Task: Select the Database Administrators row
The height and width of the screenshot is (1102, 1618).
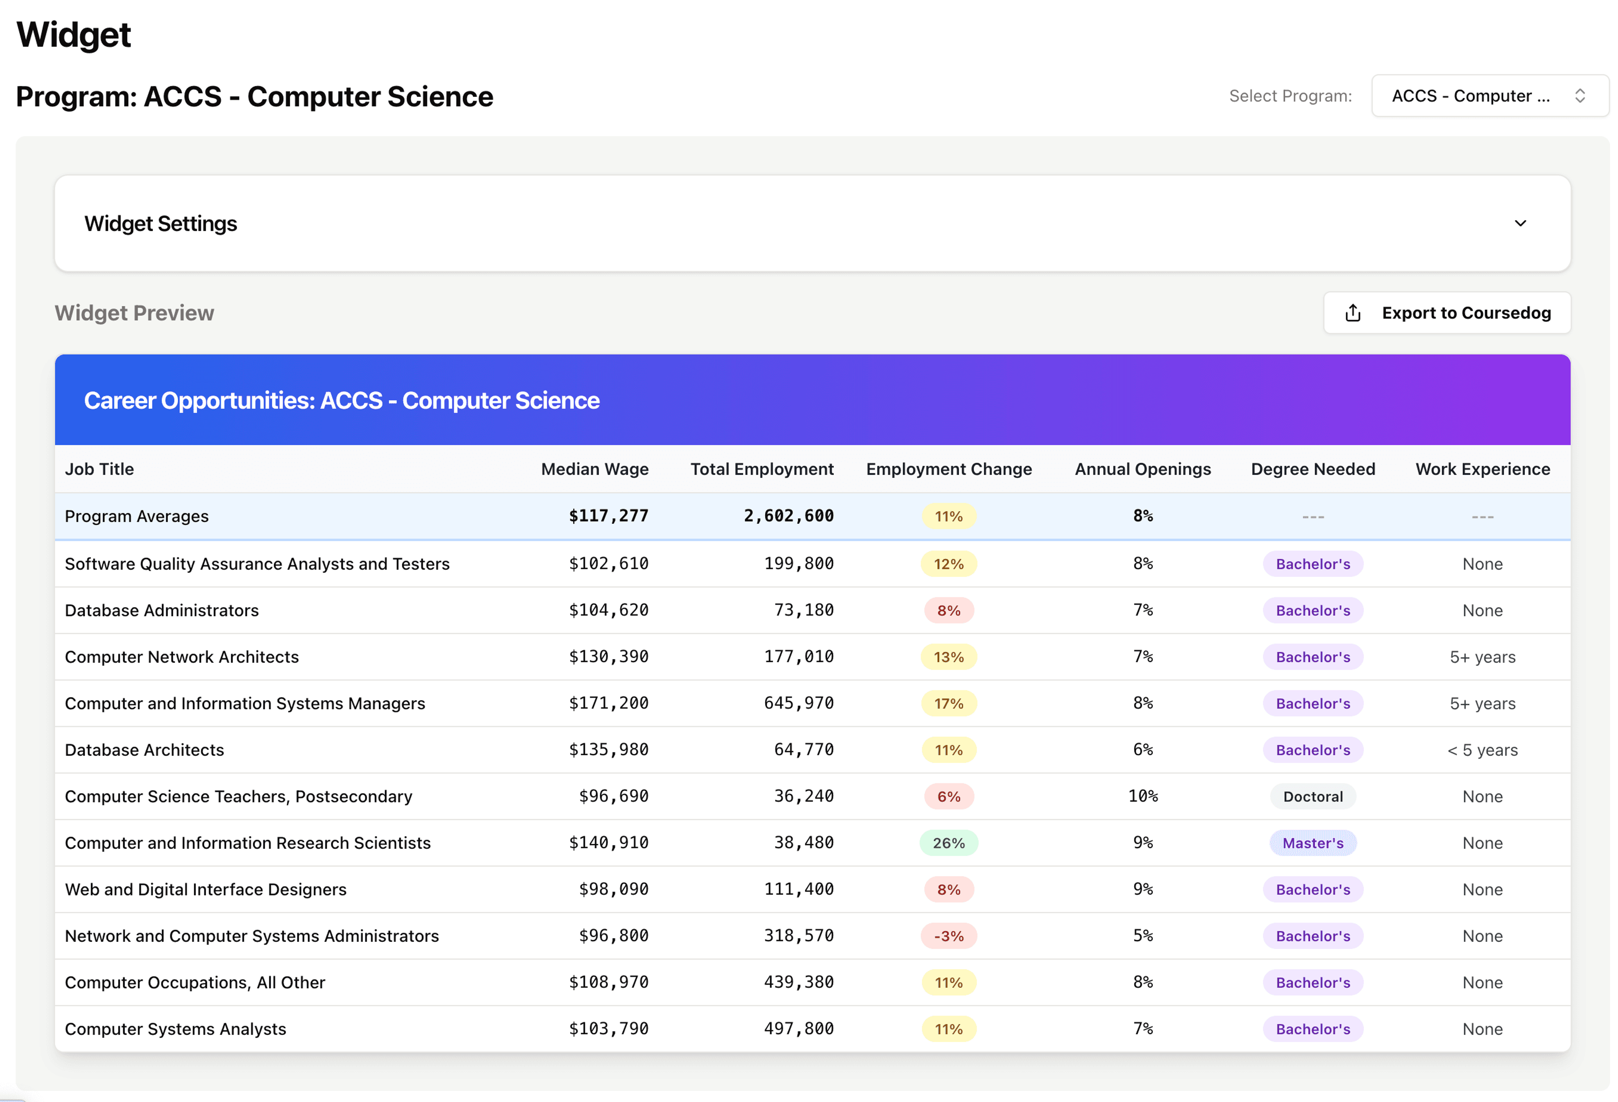Action: coord(161,611)
